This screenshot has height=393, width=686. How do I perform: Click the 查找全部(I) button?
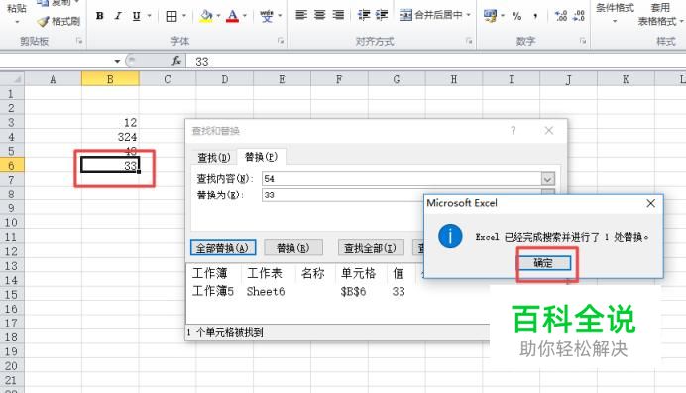tap(370, 248)
